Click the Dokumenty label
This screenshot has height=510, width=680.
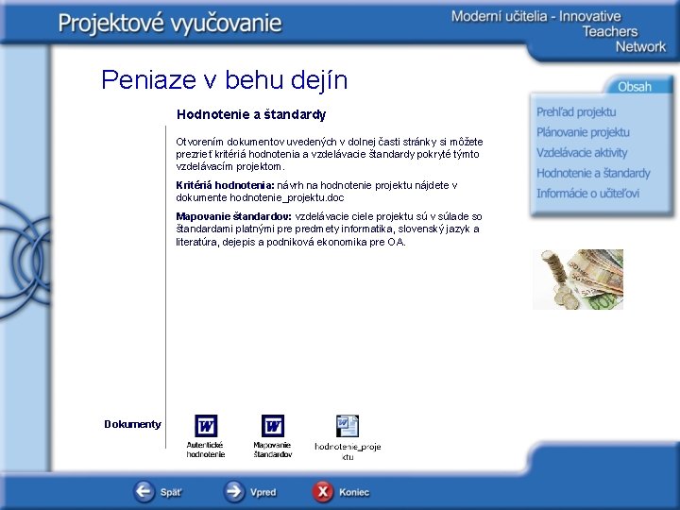click(x=133, y=424)
